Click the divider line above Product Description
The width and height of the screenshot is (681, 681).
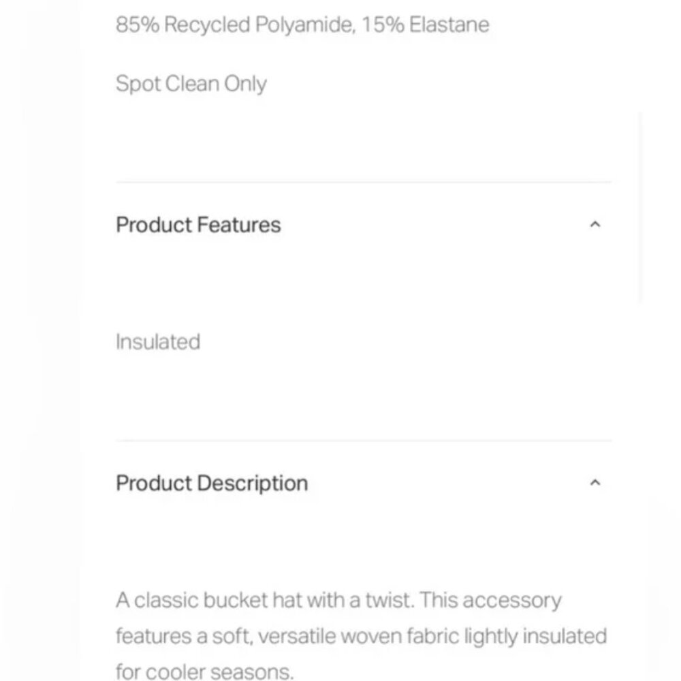pyautogui.click(x=364, y=441)
